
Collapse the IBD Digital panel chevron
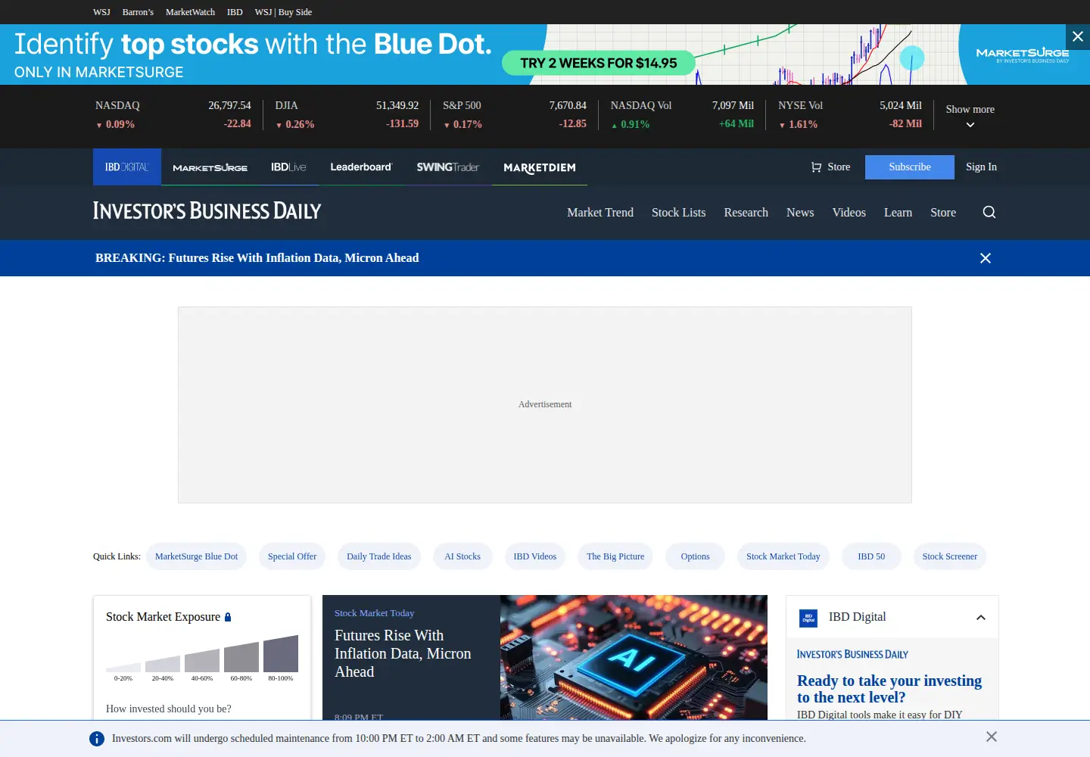pyautogui.click(x=981, y=618)
